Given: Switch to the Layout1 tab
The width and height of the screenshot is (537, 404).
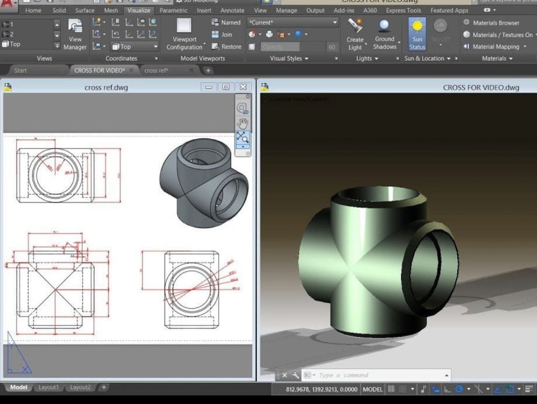Looking at the screenshot, I should pos(48,387).
